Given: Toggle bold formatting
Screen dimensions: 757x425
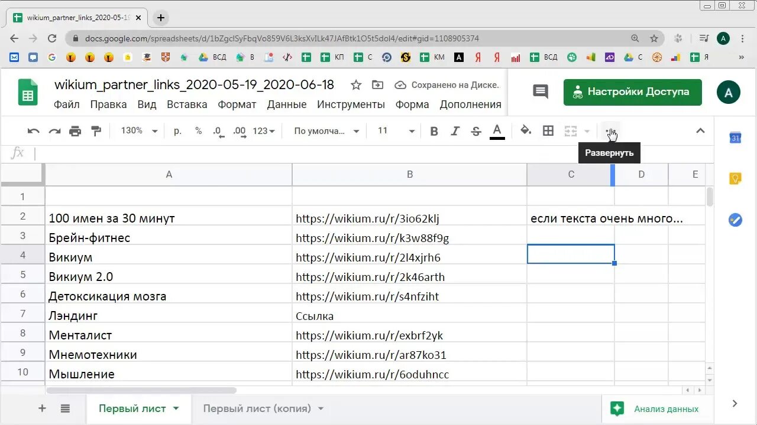Looking at the screenshot, I should pos(434,131).
